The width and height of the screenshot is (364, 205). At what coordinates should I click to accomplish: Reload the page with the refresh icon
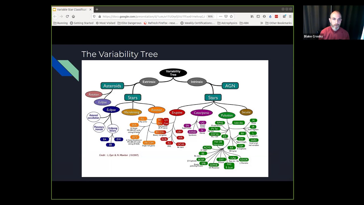point(67,17)
